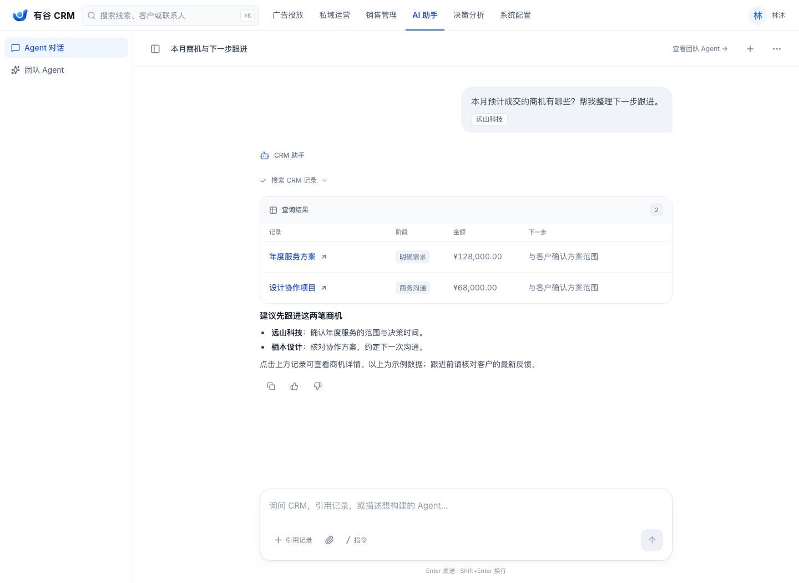
Task: Attach a file with paperclip icon
Action: pyautogui.click(x=330, y=540)
